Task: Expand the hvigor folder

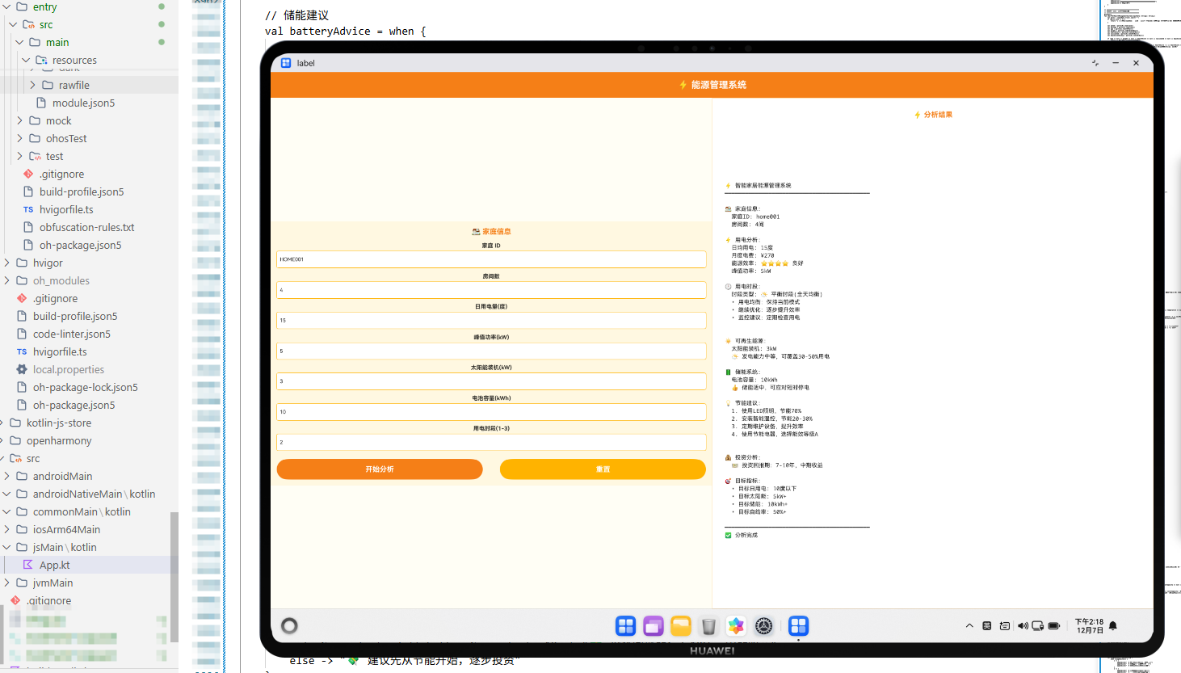Action: point(6,263)
